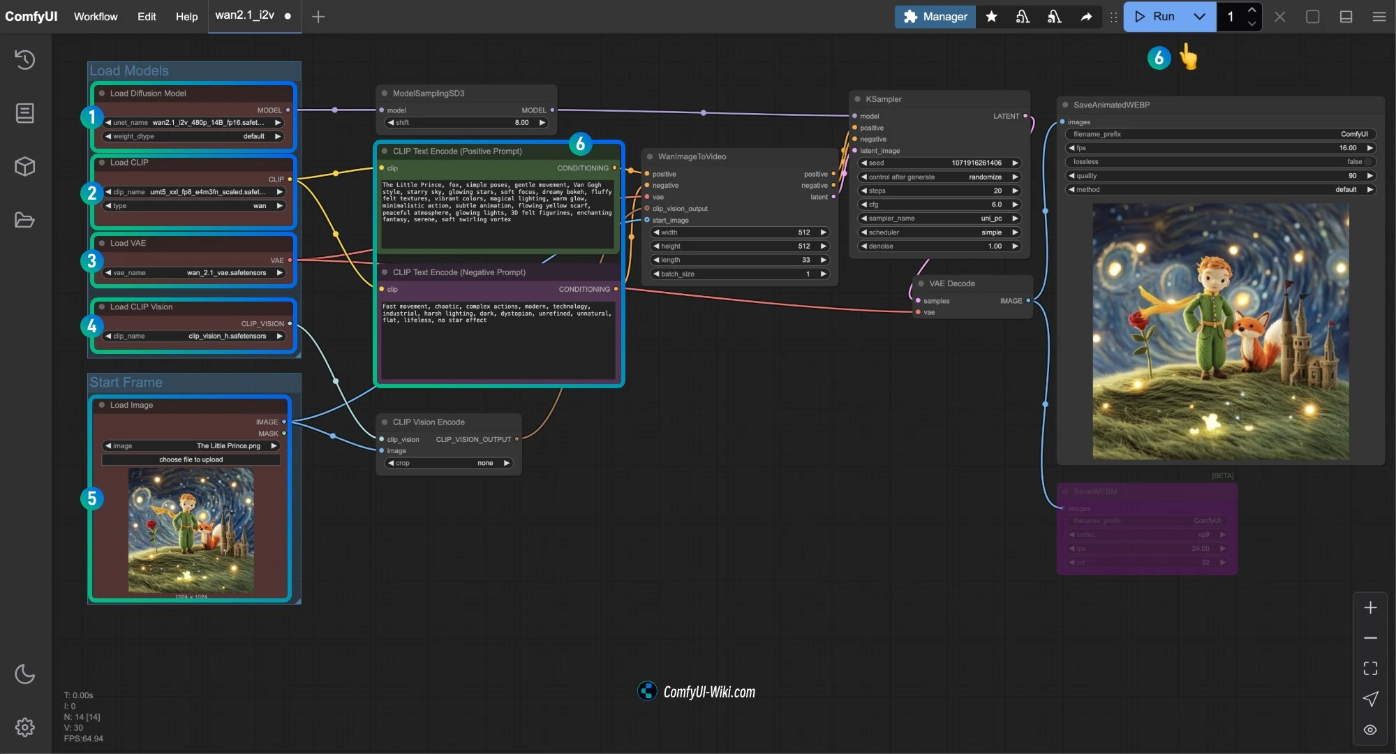Toggle dark theme with moon icon
The height and width of the screenshot is (754, 1396).
(x=25, y=674)
